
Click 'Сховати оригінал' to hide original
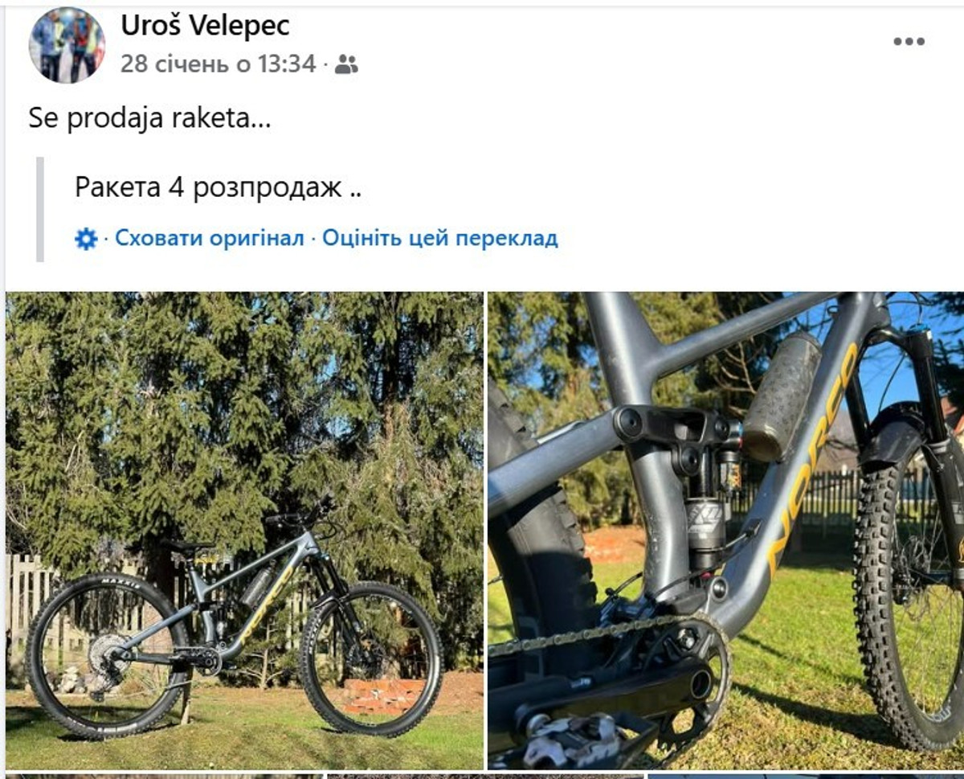[x=210, y=239]
